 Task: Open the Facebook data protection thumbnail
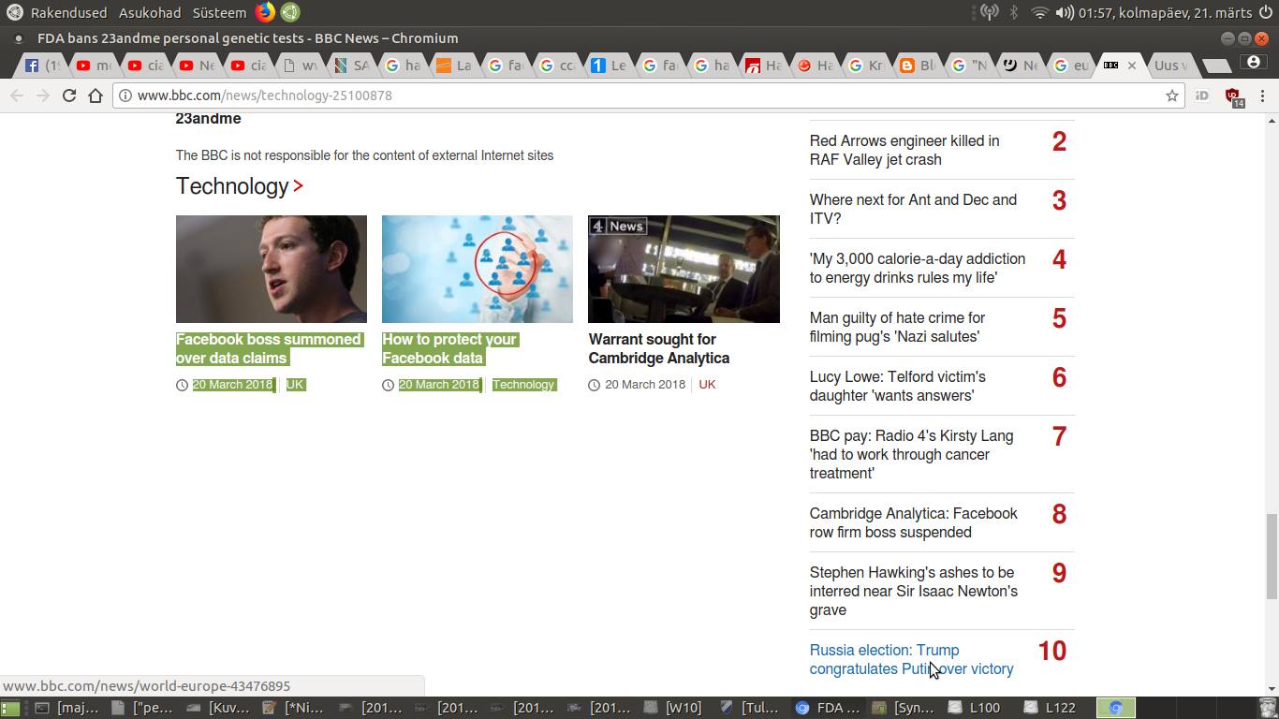478,270
